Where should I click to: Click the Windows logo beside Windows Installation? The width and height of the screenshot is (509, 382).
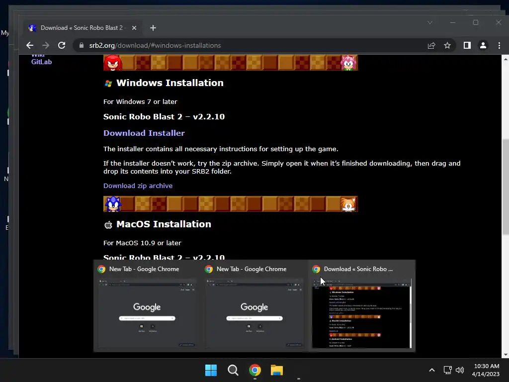[108, 84]
